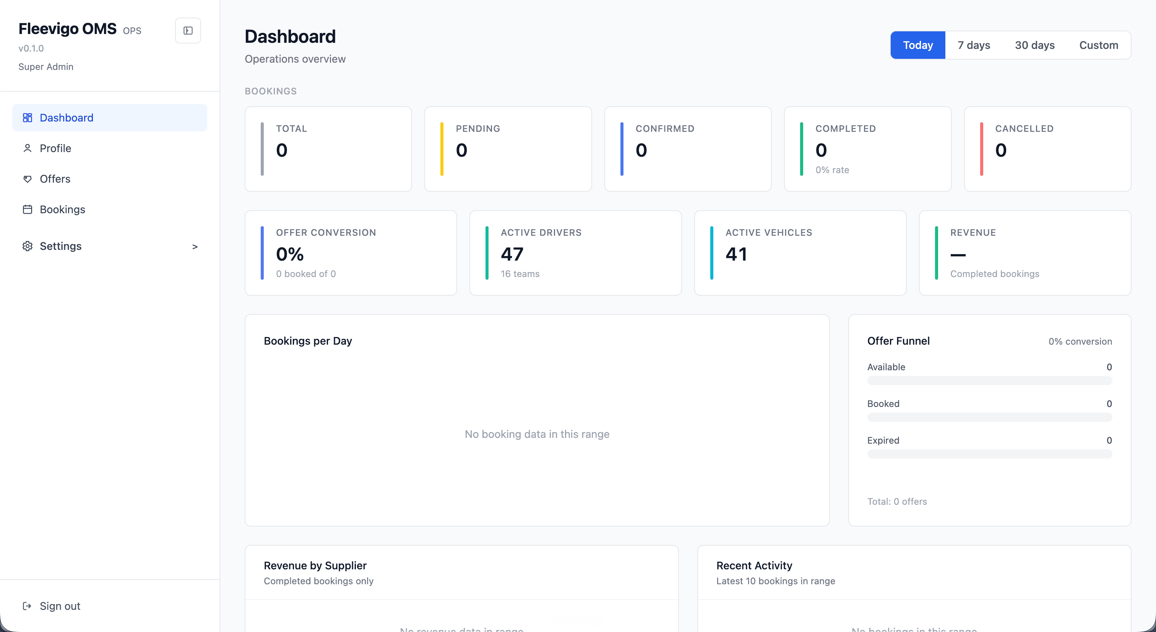Open the Profile page
This screenshot has height=632, width=1156.
pos(109,148)
